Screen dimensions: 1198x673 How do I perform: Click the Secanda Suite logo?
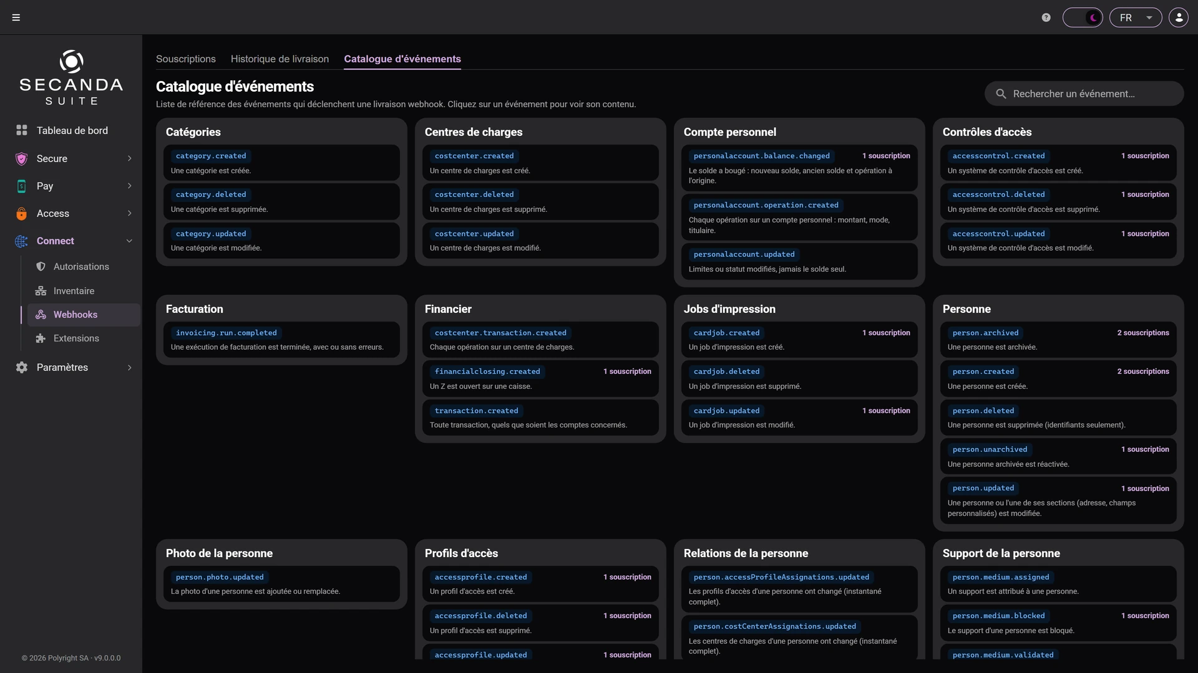click(x=71, y=77)
